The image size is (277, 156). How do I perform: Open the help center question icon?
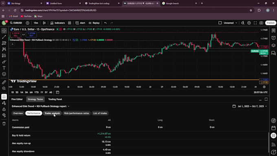[x=273, y=152]
